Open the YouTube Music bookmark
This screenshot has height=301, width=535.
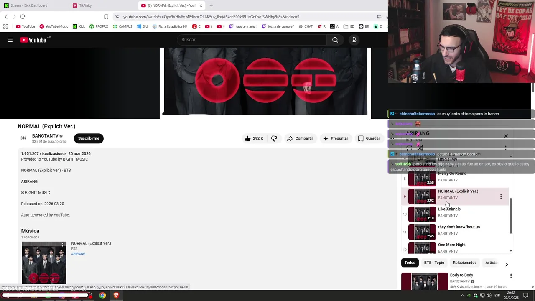(53, 26)
